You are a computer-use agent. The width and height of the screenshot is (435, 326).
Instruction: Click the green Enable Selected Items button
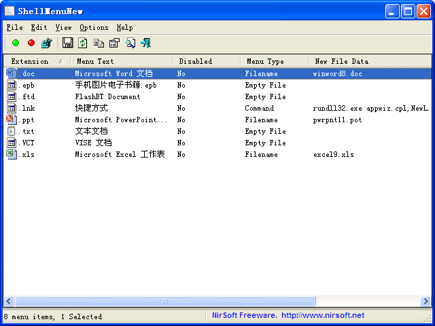coord(16,43)
